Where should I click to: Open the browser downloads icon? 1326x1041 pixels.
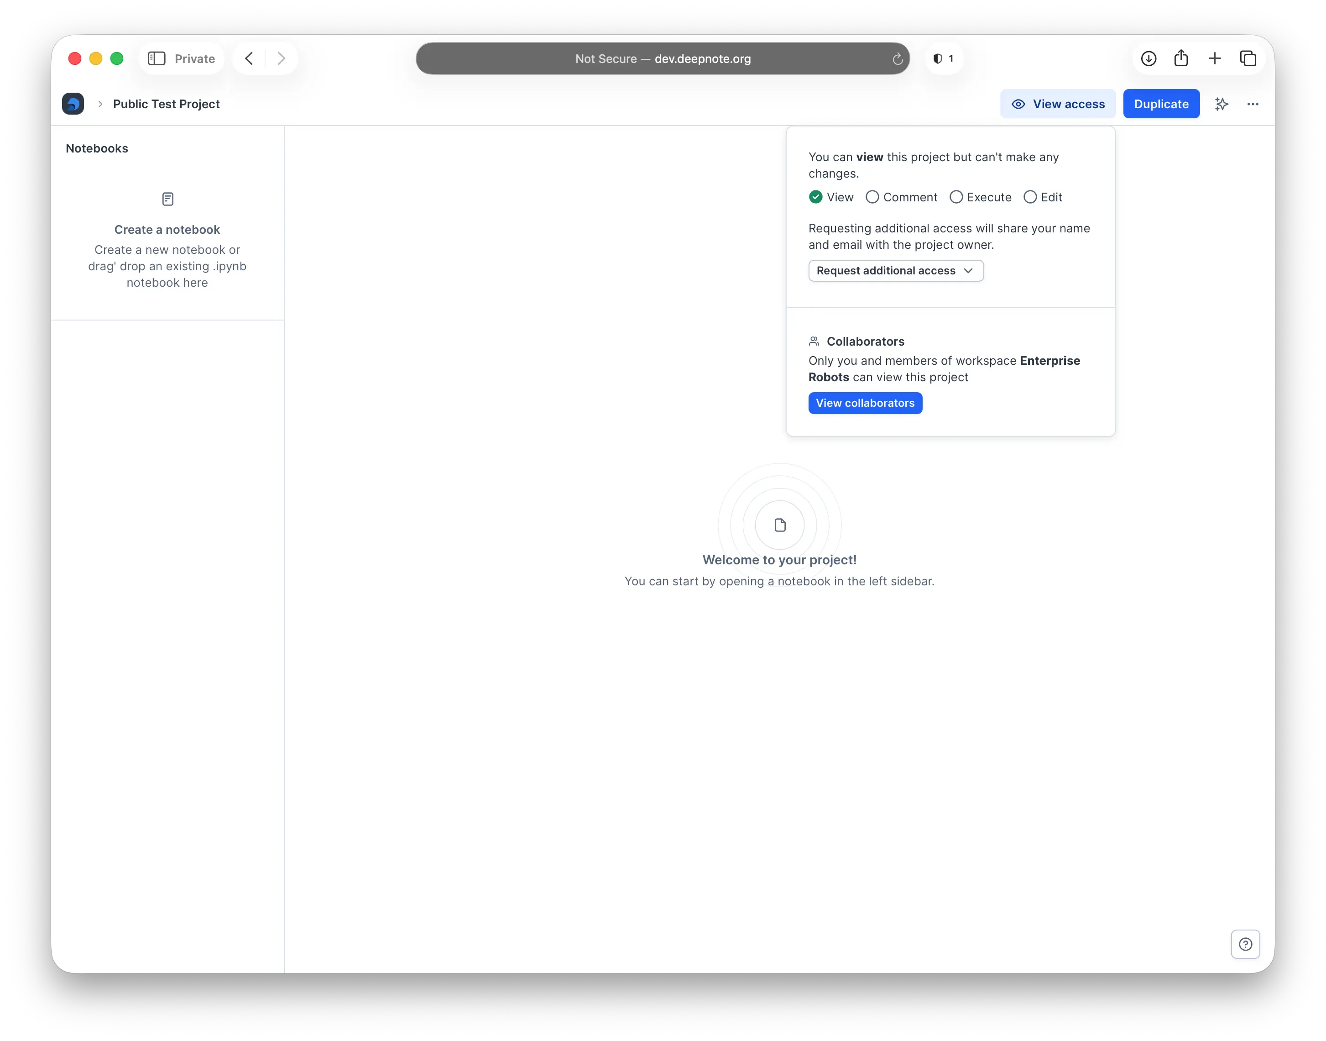(1148, 58)
